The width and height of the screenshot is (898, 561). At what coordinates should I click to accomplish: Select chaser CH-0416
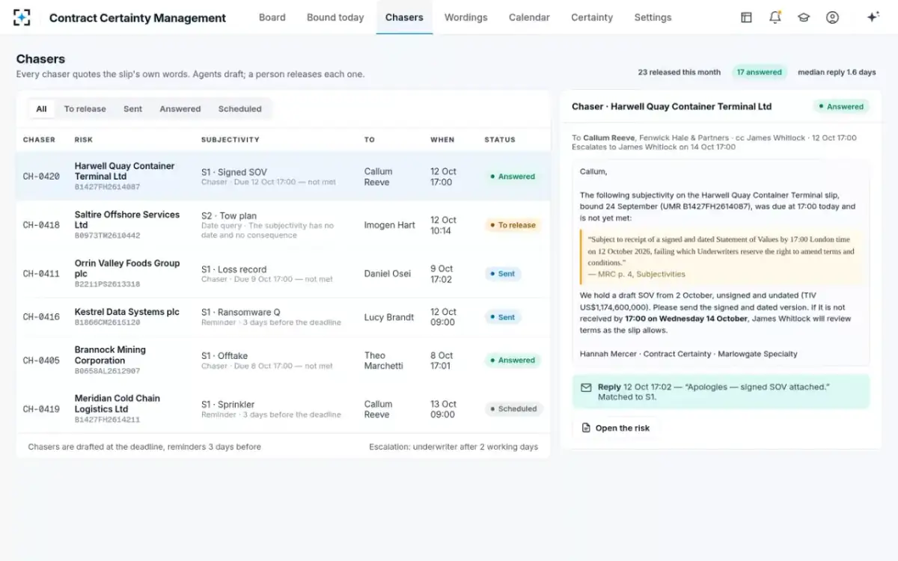pos(41,317)
